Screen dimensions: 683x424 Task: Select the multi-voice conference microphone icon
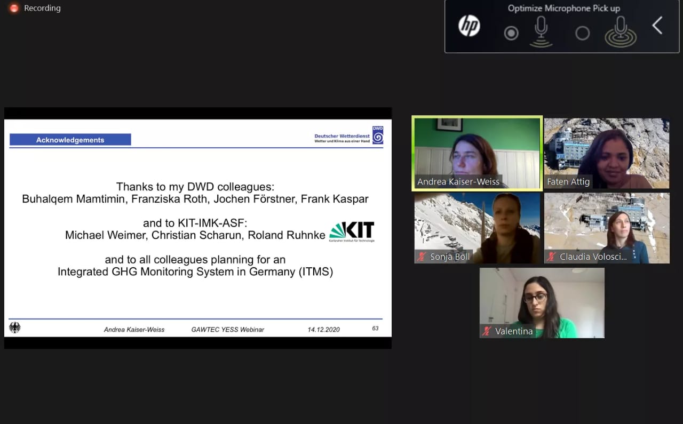pos(621,31)
